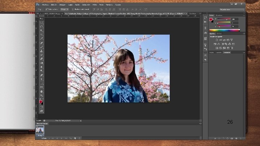The width and height of the screenshot is (260, 146).
Task: Select the Eyedropper tool
Action: 41,39
